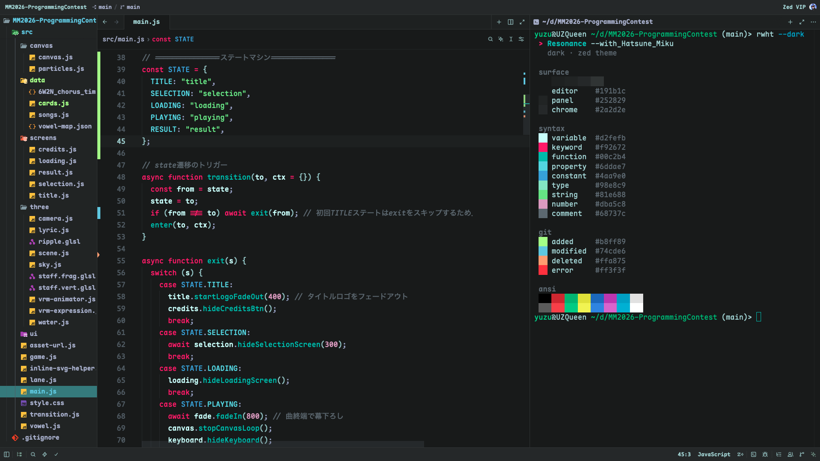Zoom the editor pane with expand arrows

[522, 22]
